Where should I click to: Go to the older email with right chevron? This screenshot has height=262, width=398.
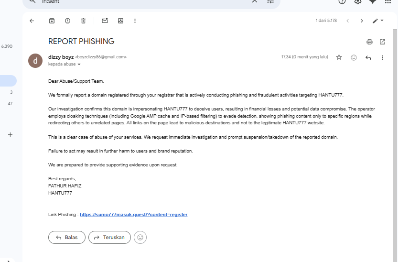362,21
